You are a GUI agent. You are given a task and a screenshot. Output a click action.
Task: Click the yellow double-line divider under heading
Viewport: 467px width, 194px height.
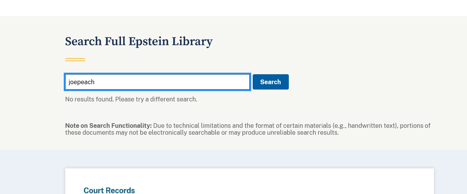tap(75, 59)
